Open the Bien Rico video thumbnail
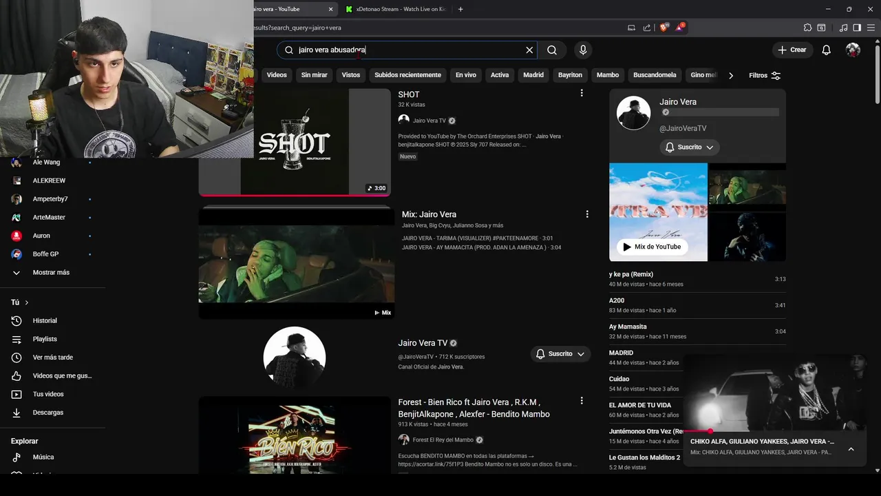 point(295,435)
